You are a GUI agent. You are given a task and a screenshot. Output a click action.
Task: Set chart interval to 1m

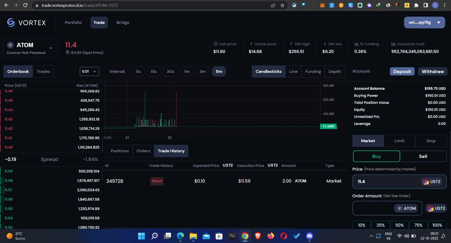click(187, 71)
